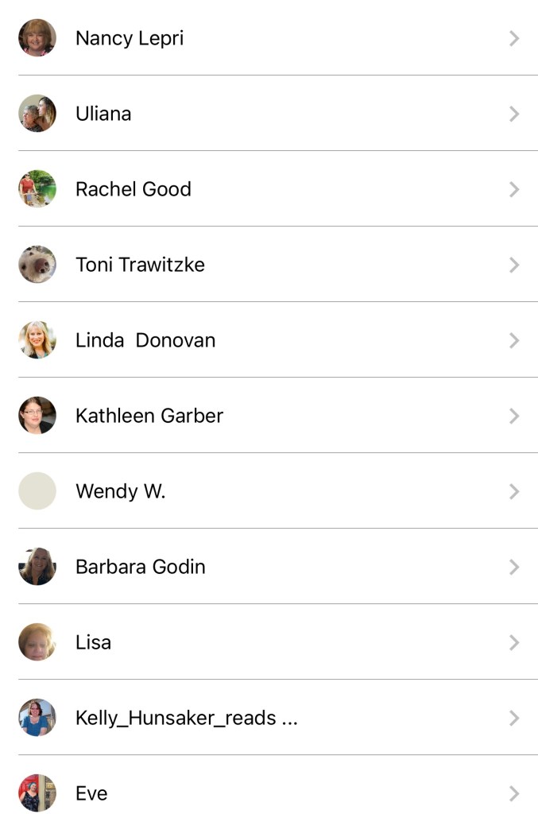The image size is (538, 814).
Task: Expand the chevron next to Nancy Lepri
Action: pyautogui.click(x=514, y=38)
